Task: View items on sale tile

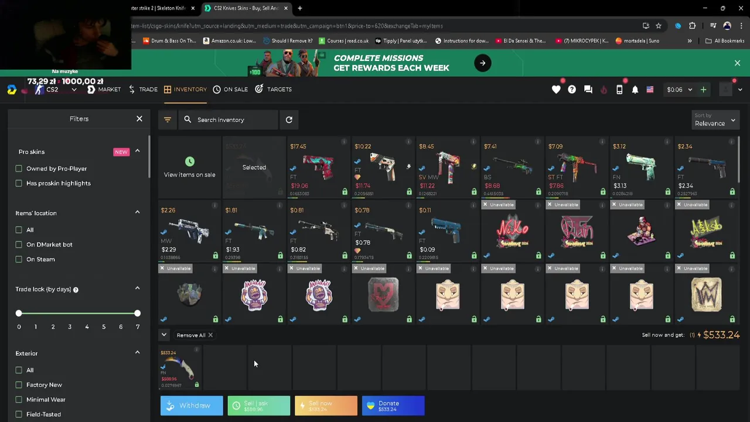Action: pos(189,168)
